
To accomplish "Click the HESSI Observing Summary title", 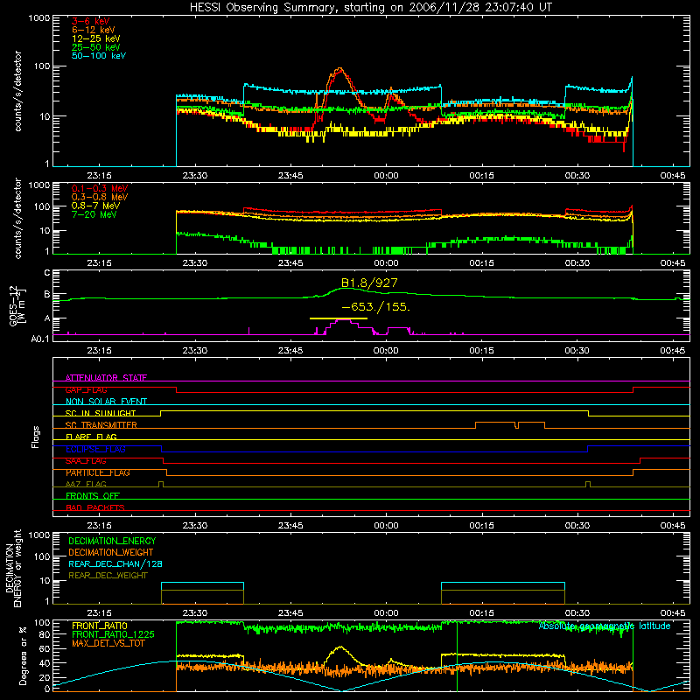I will pos(371,8).
